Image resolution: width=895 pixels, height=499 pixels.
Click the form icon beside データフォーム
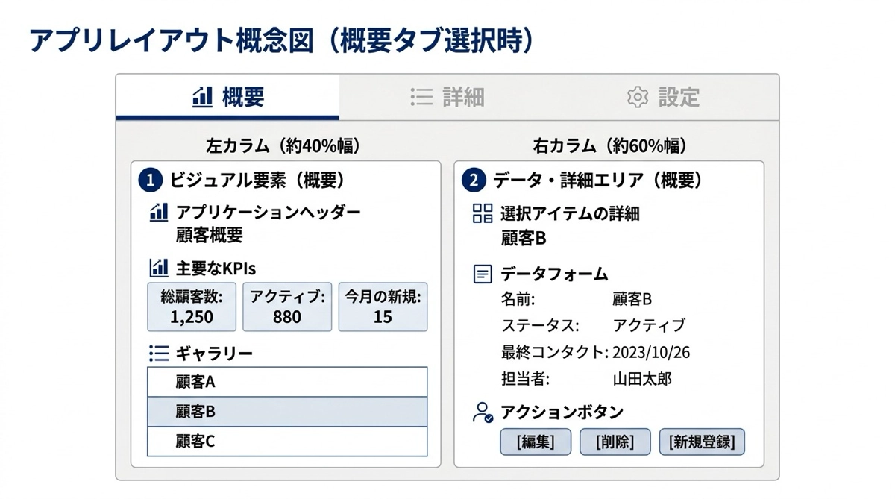(483, 274)
